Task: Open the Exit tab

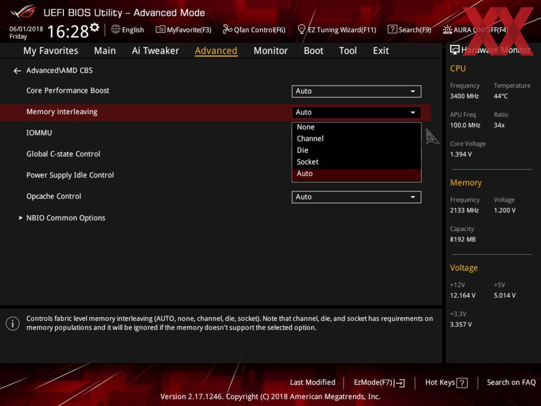Action: pos(381,51)
